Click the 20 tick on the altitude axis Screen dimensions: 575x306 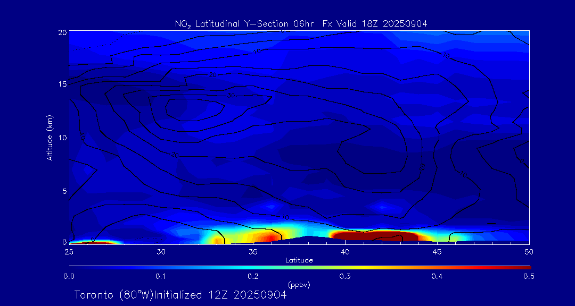tap(61, 32)
